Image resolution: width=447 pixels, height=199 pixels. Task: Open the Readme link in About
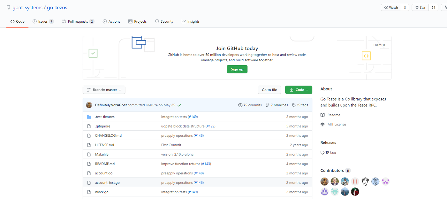coord(334,115)
